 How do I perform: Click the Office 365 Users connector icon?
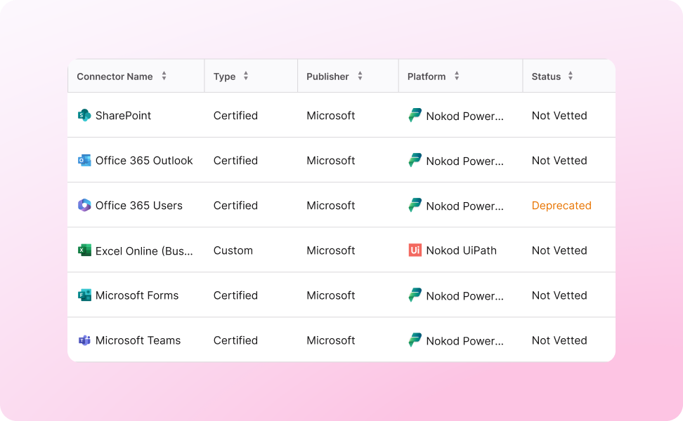[84, 205]
